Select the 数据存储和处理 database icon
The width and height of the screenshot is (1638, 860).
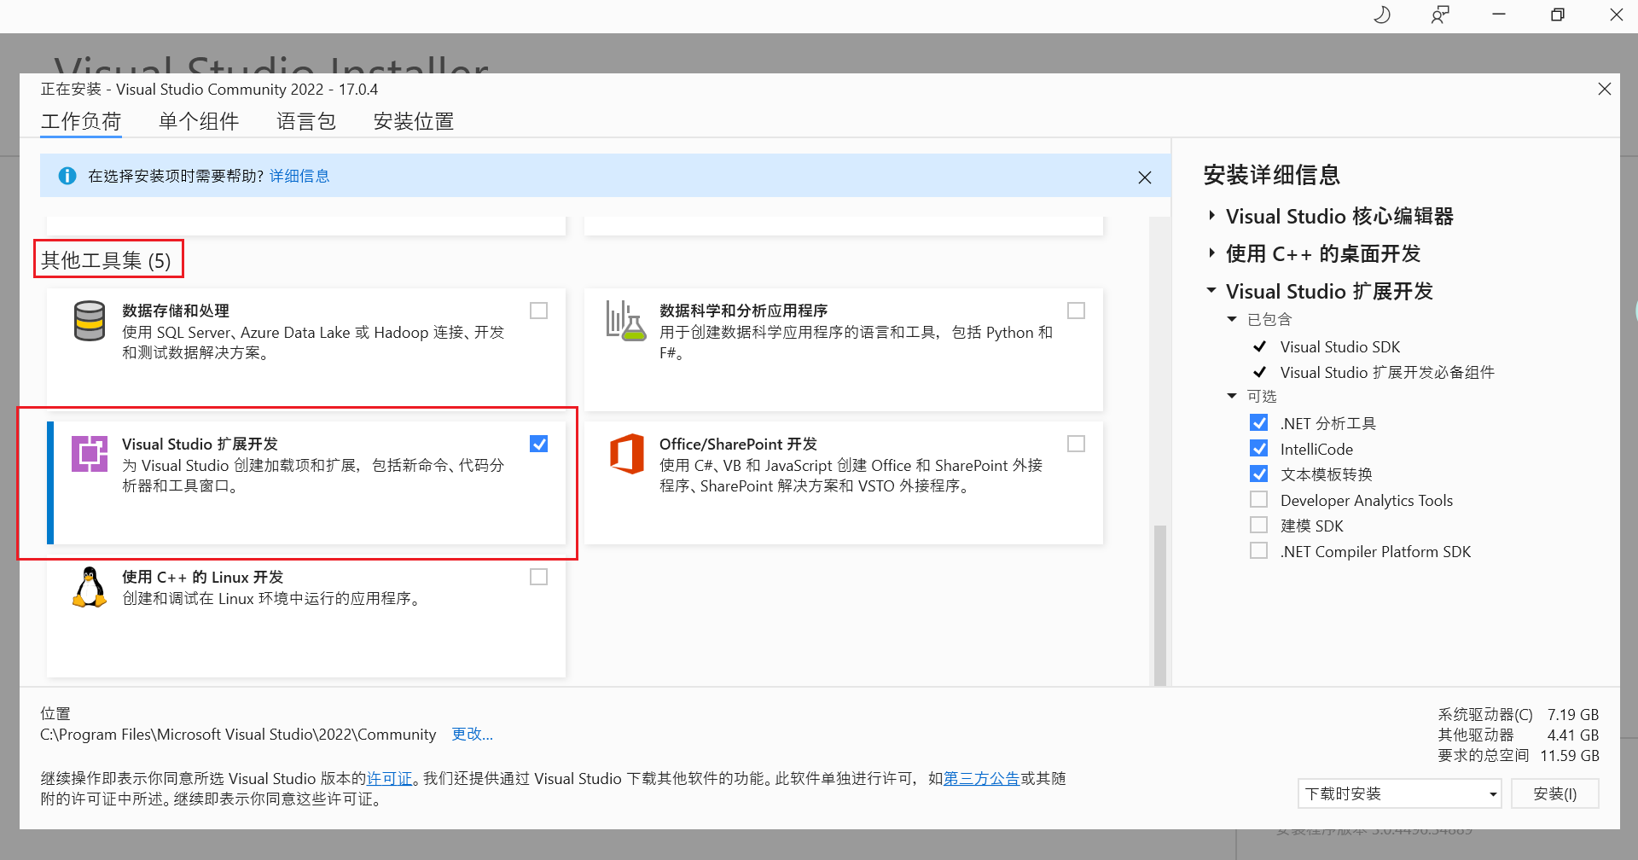coord(89,322)
